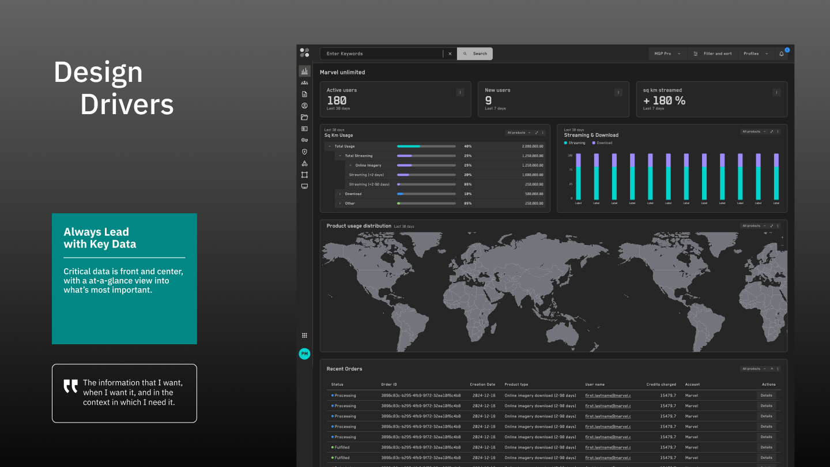Open the key sidebar icon
This screenshot has width=830, height=467.
coord(304,140)
